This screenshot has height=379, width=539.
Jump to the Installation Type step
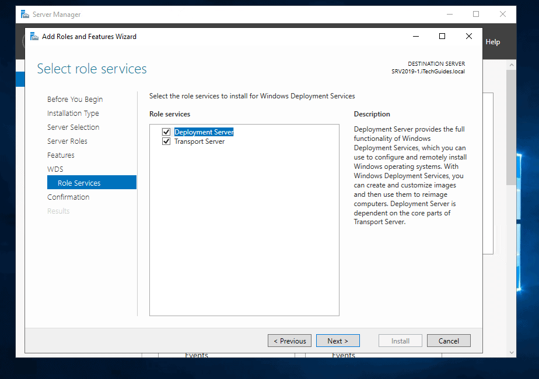point(73,114)
